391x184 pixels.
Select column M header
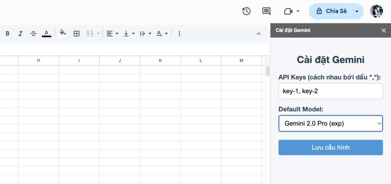241,60
